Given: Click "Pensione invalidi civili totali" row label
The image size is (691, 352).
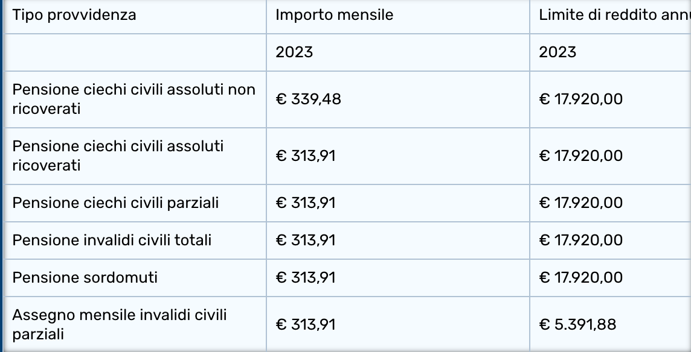Looking at the screenshot, I should point(112,240).
